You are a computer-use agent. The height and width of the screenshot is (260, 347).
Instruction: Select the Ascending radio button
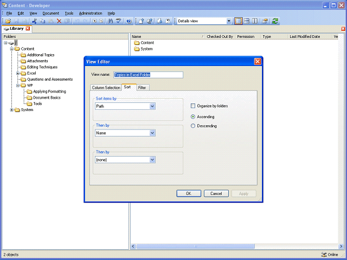(x=193, y=117)
